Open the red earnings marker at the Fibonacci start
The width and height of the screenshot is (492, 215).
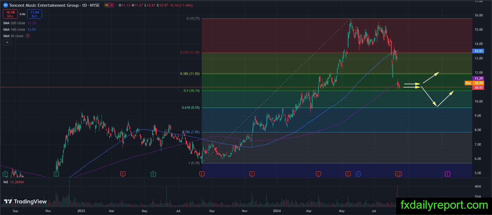click(202, 174)
